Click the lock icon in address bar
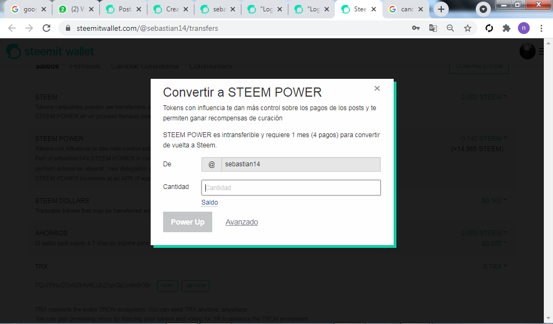The image size is (553, 324). tap(68, 28)
